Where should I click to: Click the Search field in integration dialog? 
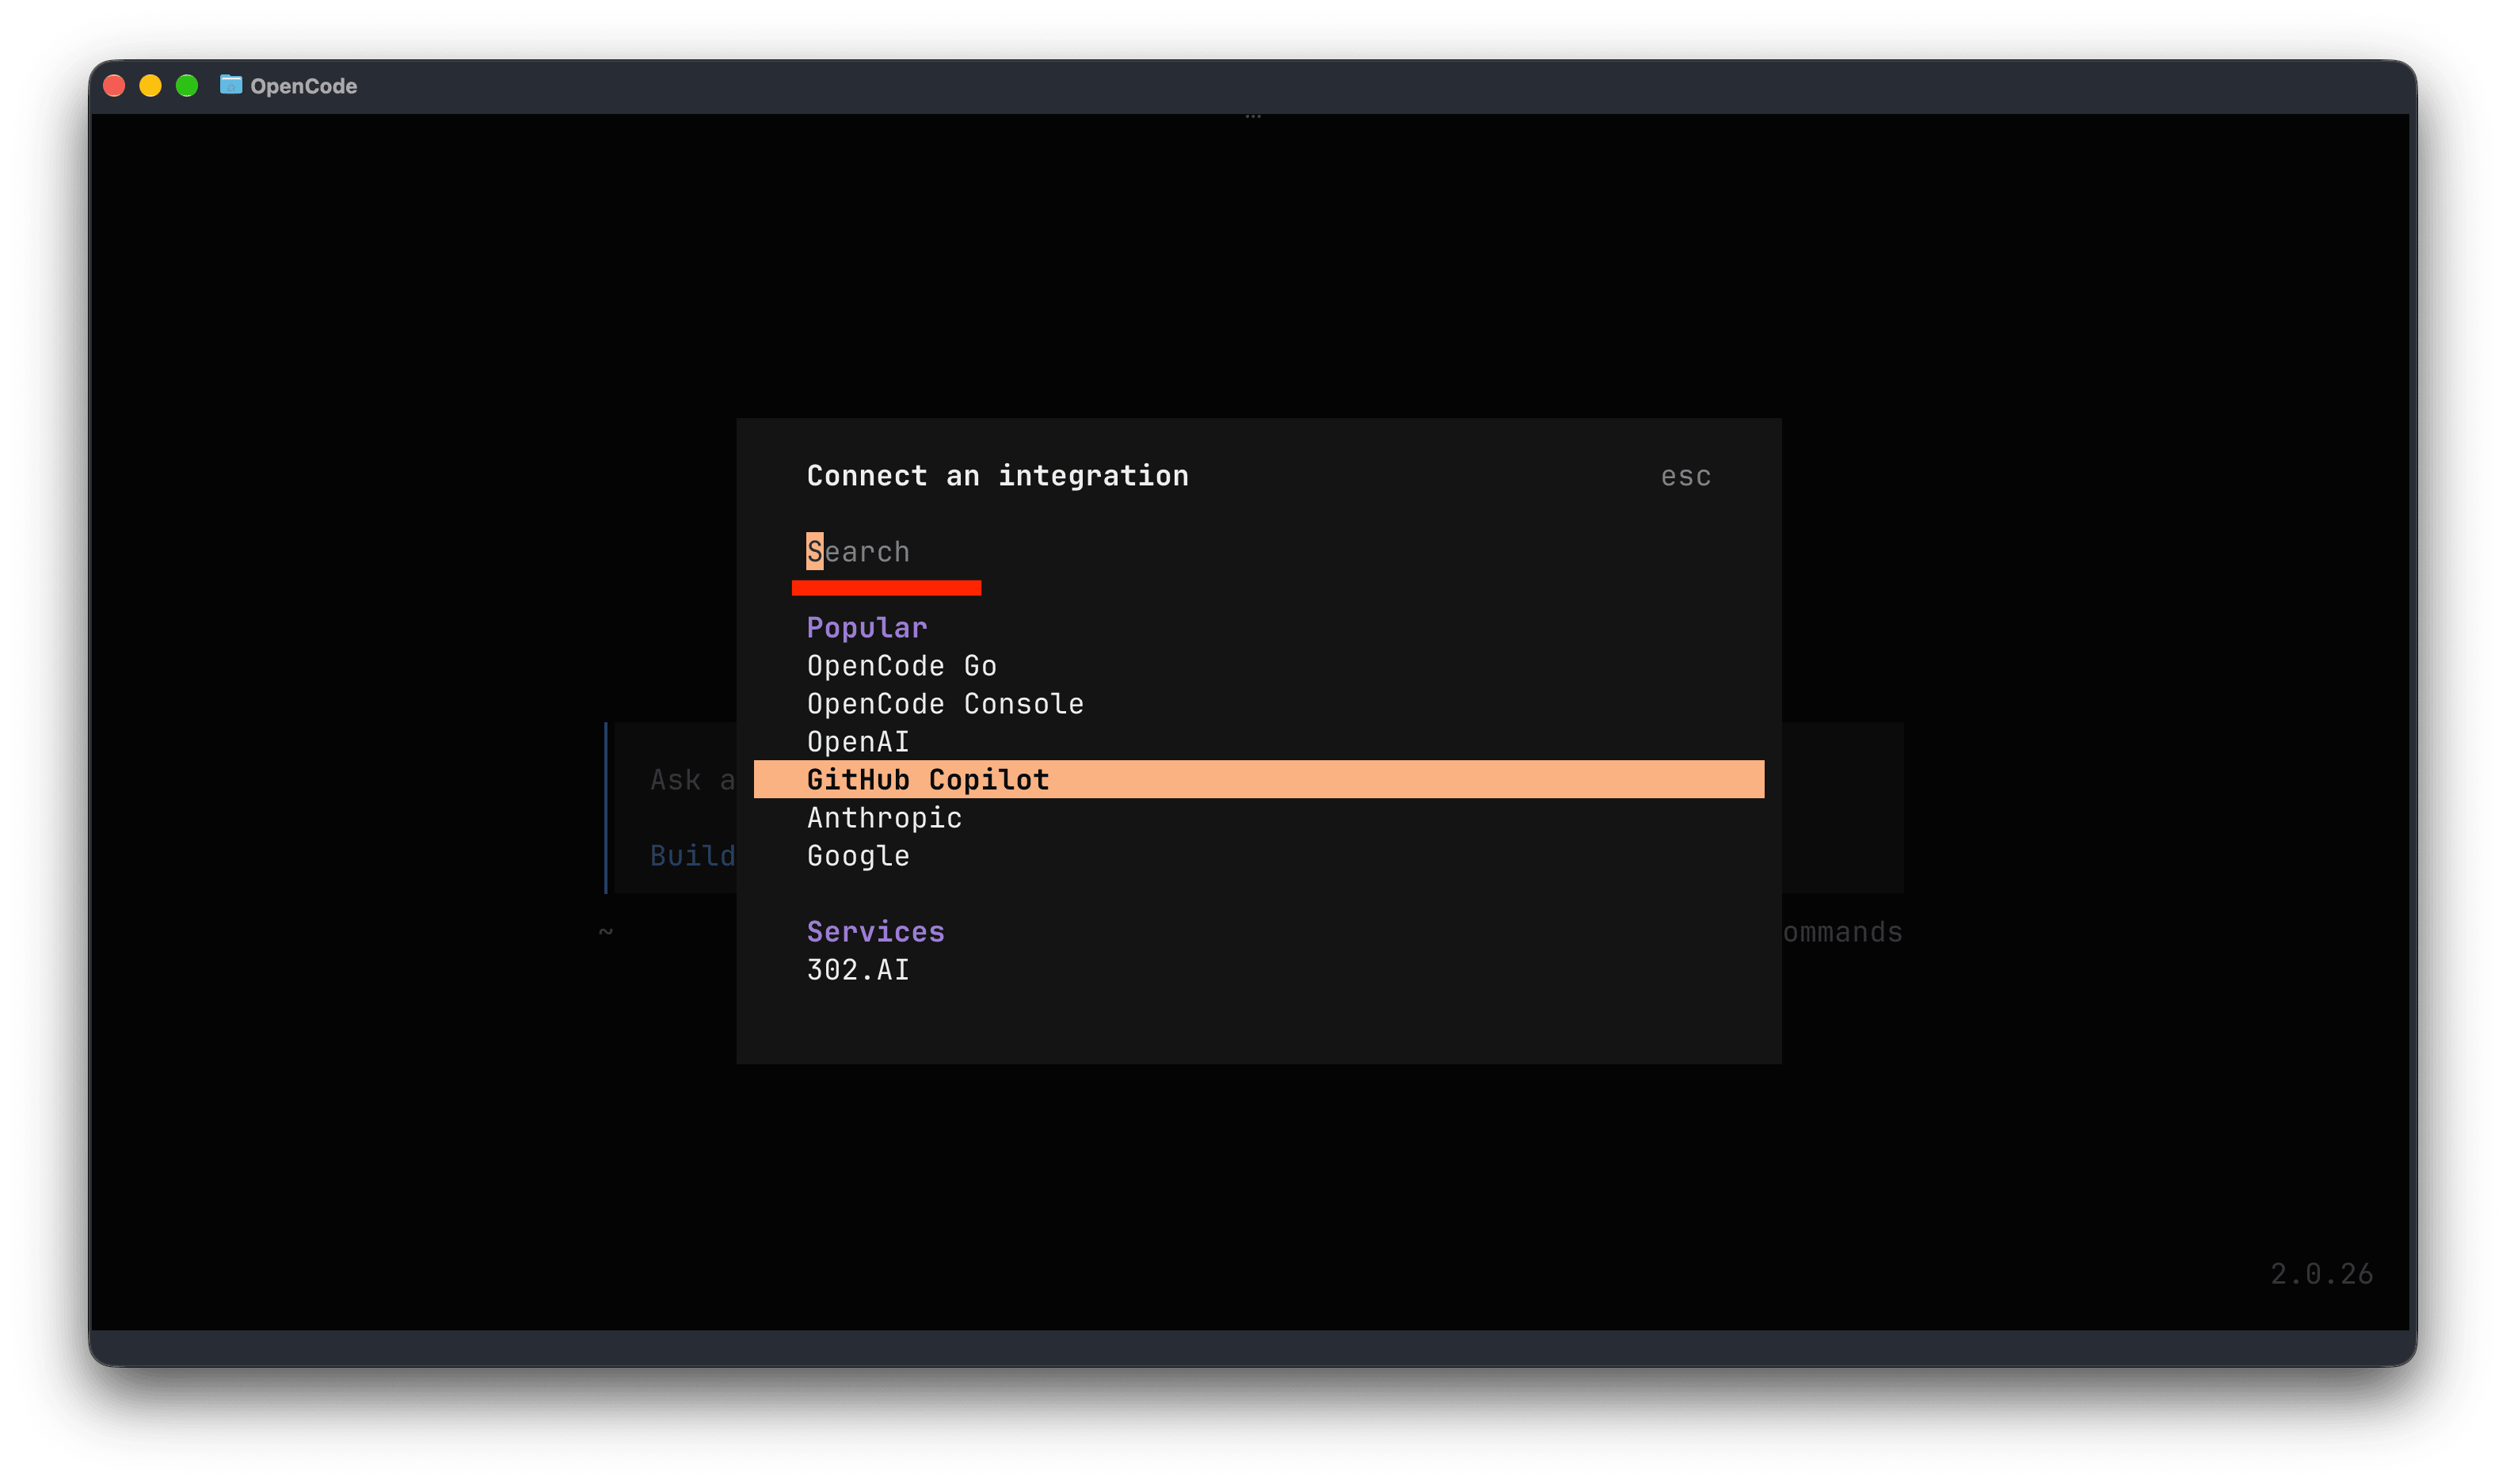1258,551
